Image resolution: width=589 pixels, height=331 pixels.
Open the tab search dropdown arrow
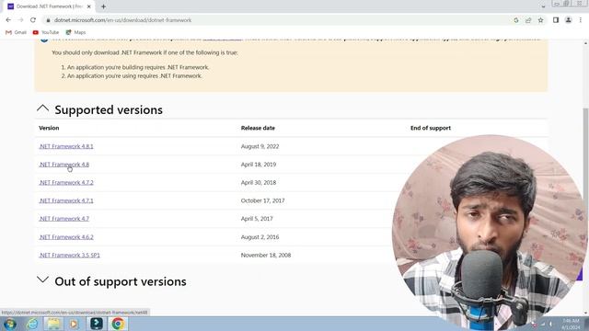(543, 6)
